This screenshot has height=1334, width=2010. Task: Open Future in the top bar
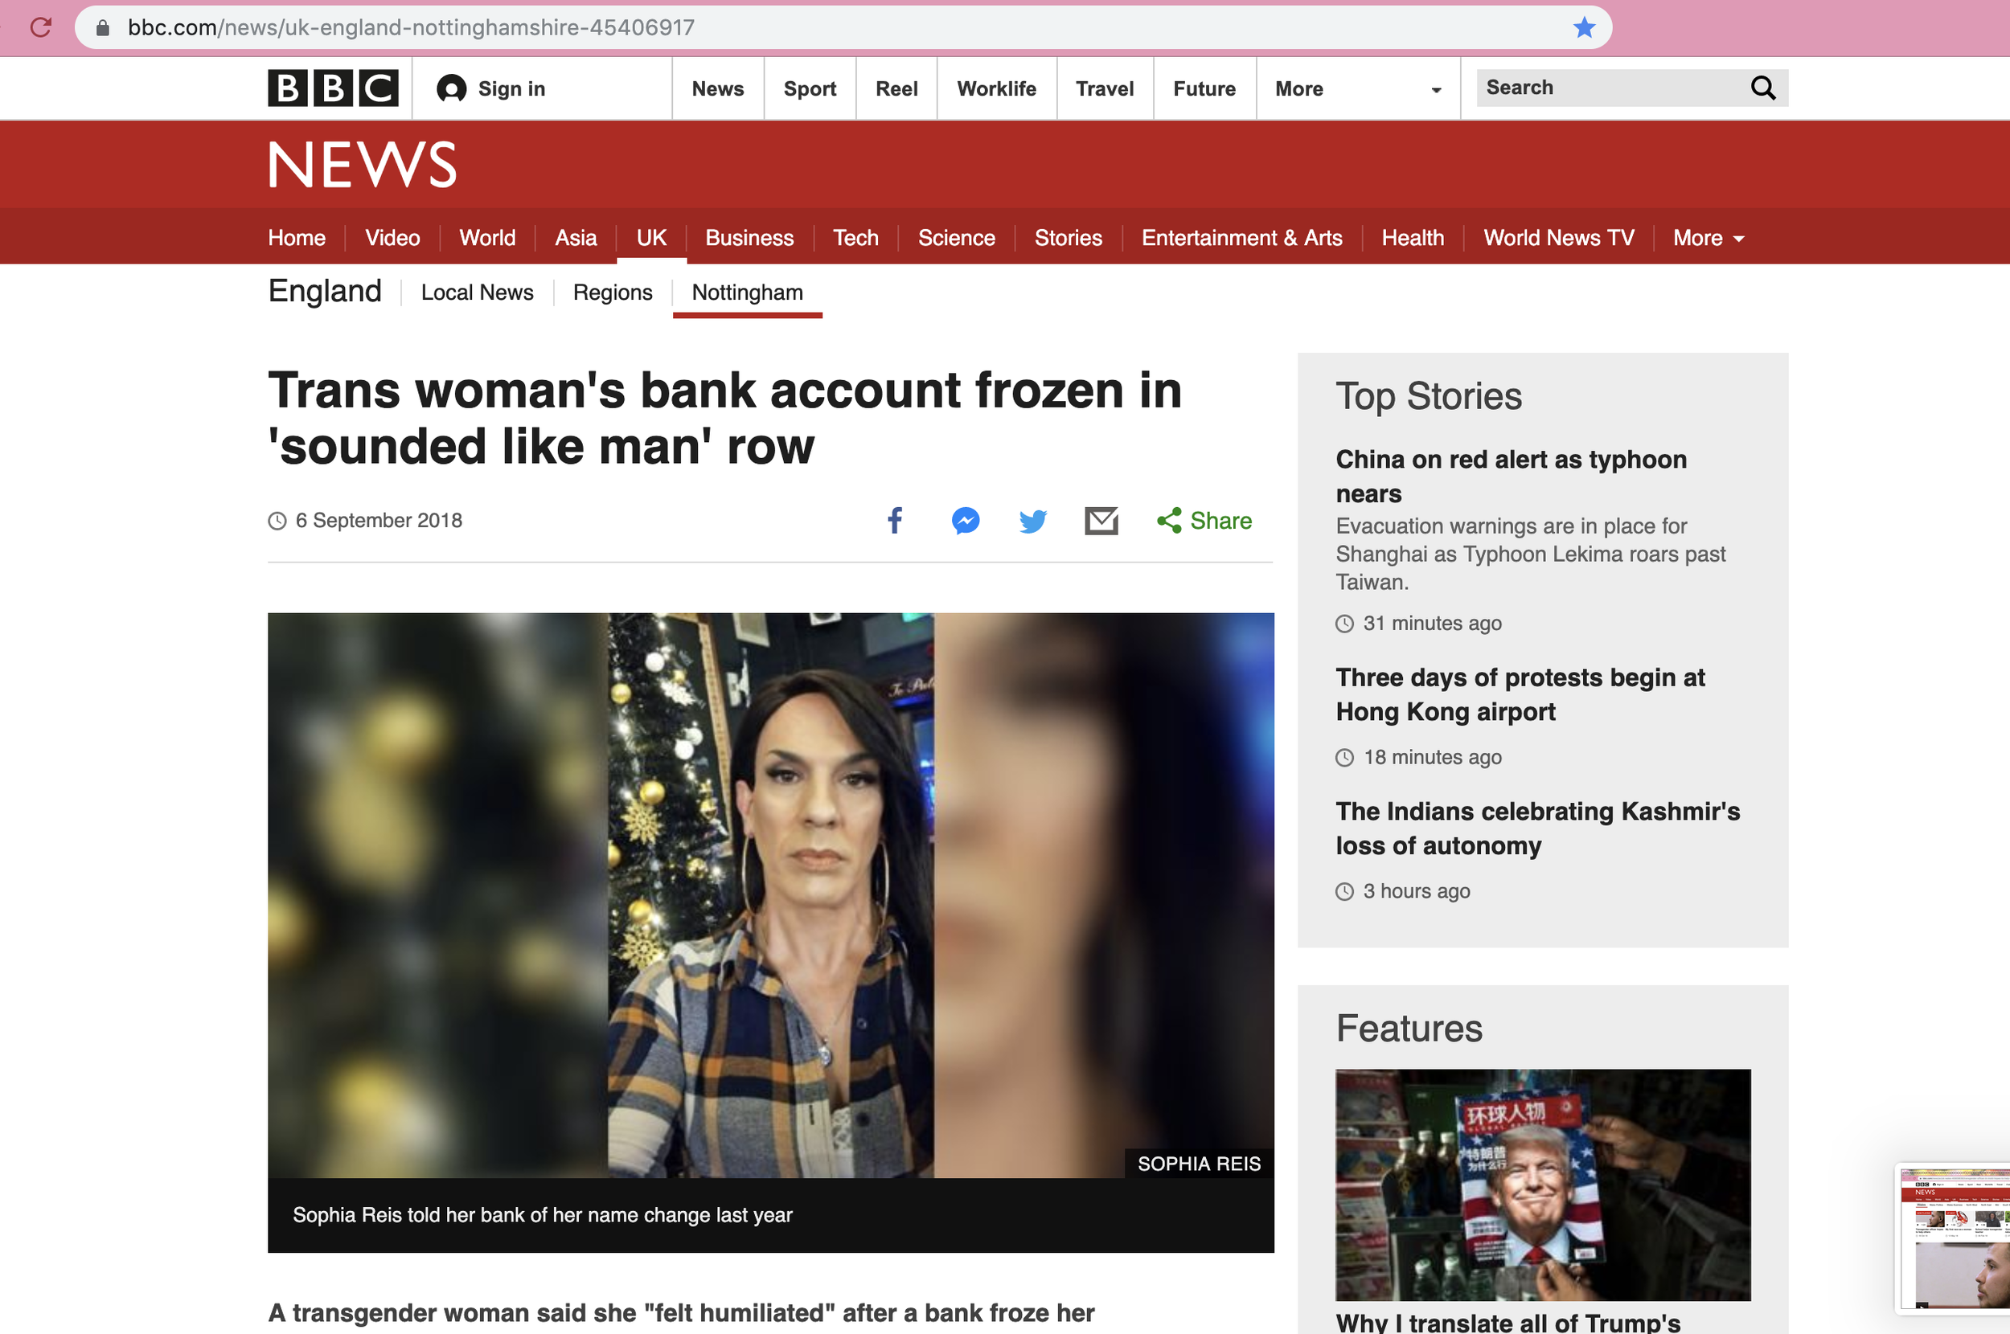tap(1204, 88)
